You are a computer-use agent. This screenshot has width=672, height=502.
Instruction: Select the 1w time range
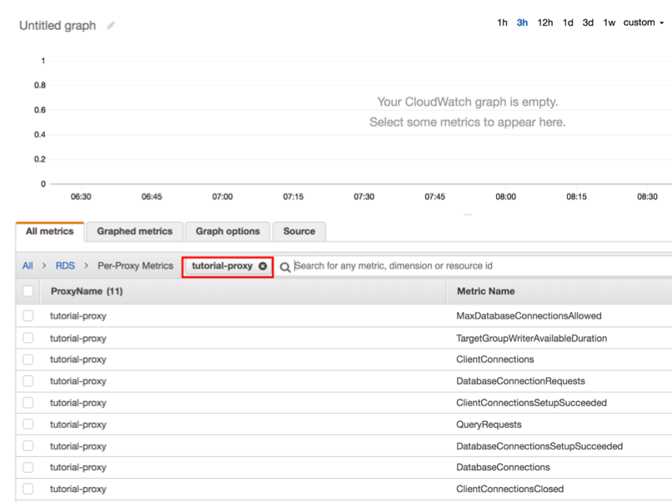pyautogui.click(x=609, y=23)
